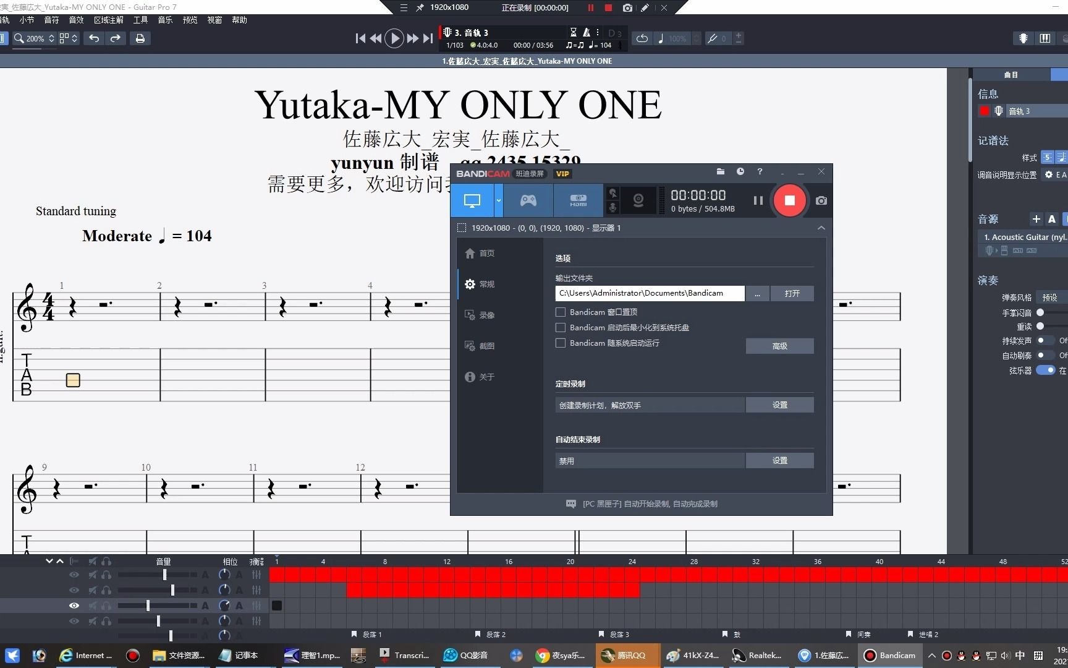Expand track list with up chevron
The height and width of the screenshot is (668, 1068).
60,561
